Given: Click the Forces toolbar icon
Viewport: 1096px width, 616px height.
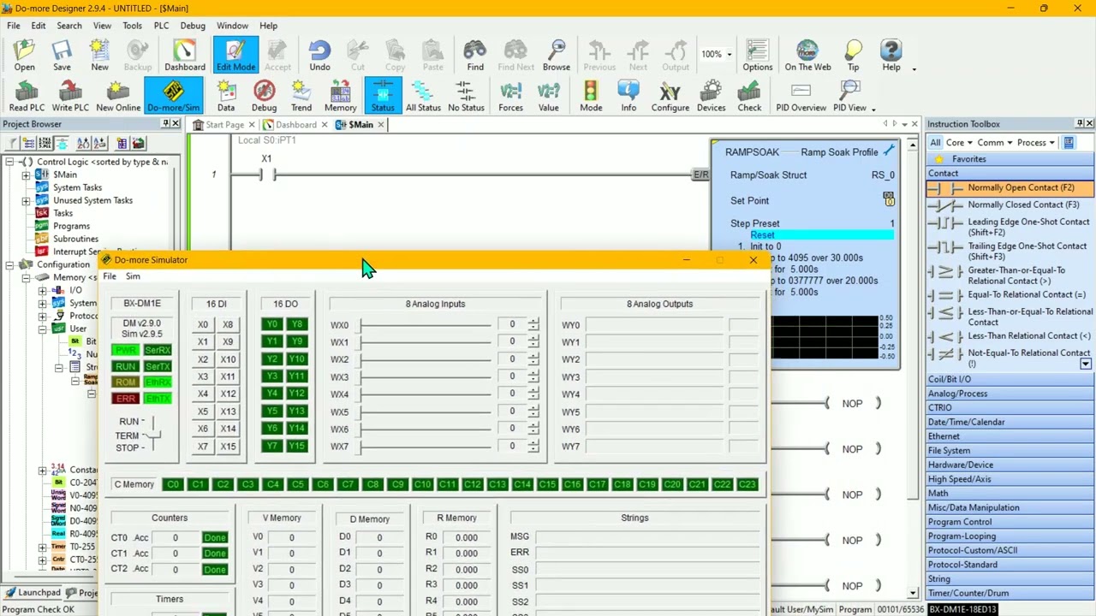Looking at the screenshot, I should pos(510,96).
